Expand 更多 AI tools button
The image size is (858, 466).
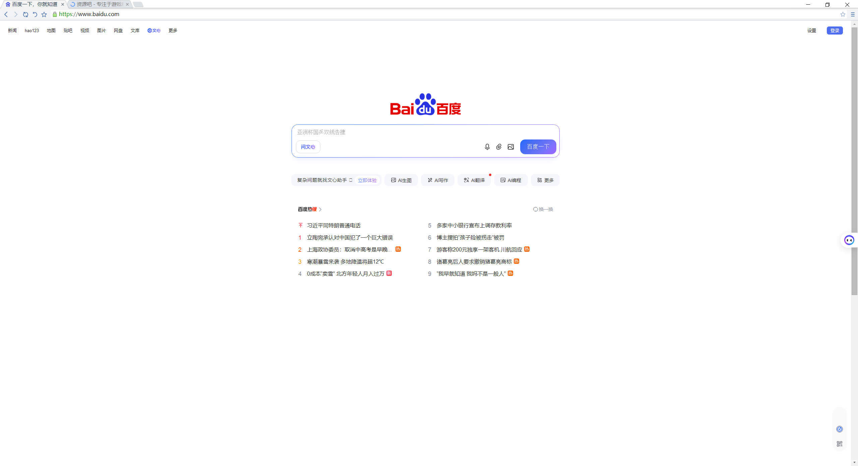click(x=545, y=180)
